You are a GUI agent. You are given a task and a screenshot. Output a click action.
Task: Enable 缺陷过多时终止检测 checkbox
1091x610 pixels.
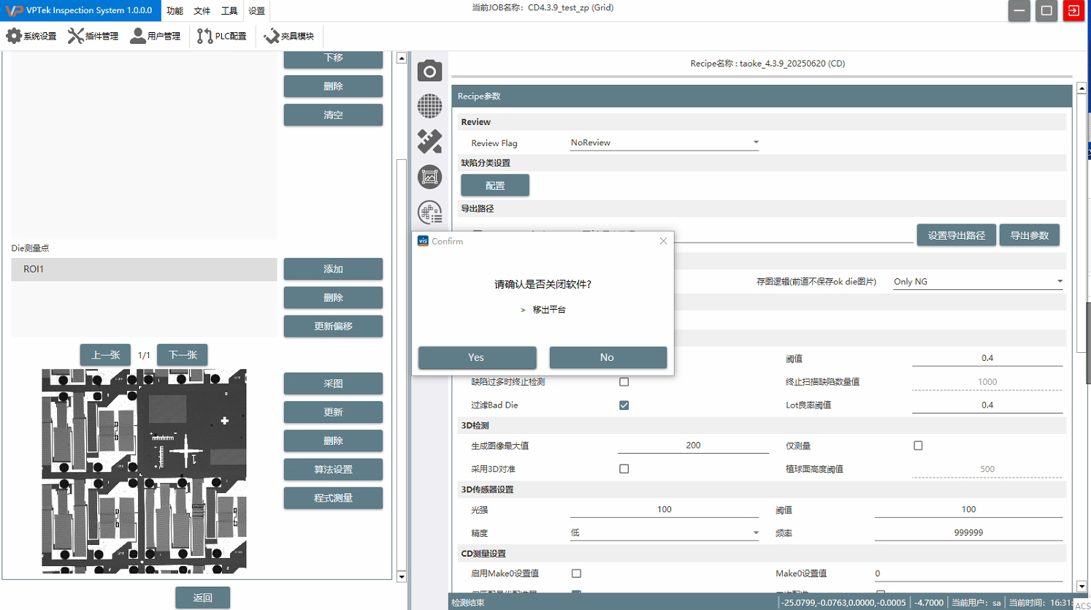(x=624, y=382)
